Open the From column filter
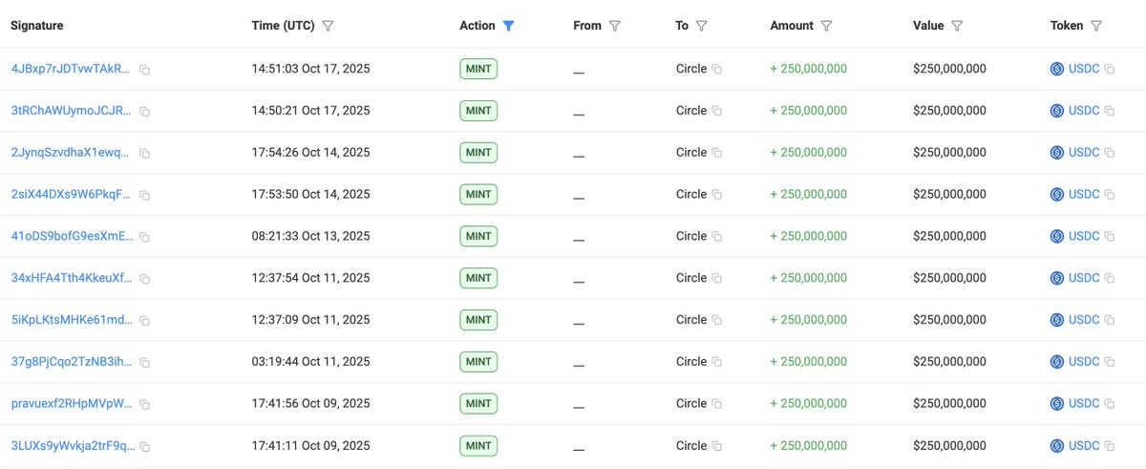This screenshot has width=1146, height=469. click(614, 26)
